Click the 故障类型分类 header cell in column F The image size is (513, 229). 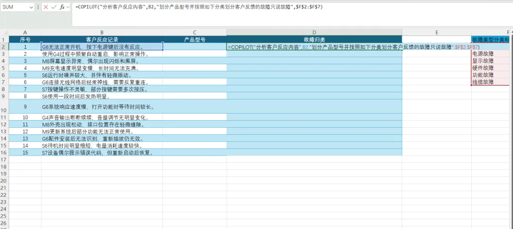[490, 39]
